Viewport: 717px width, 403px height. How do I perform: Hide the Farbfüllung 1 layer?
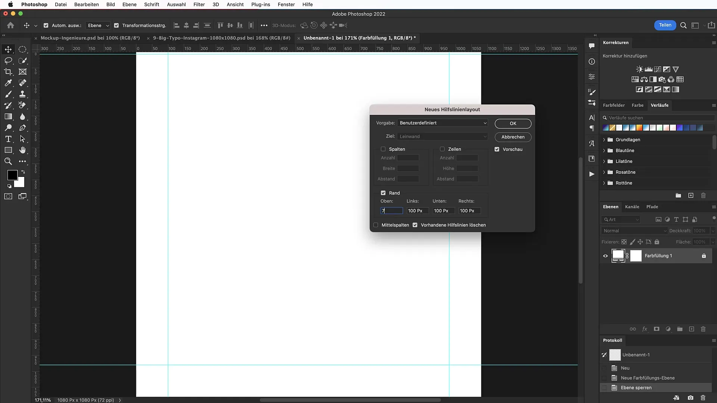(x=605, y=256)
